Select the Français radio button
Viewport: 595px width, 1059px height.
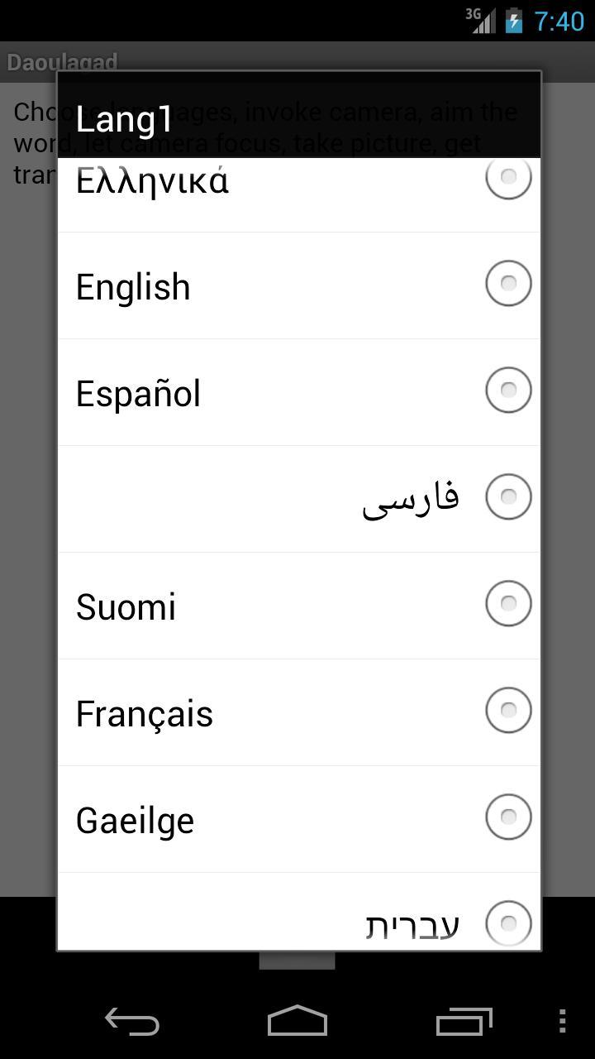point(508,710)
